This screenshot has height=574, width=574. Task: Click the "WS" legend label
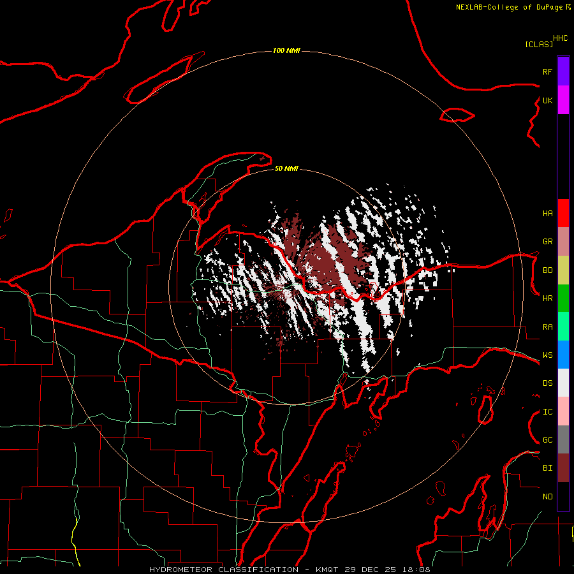[547, 355]
